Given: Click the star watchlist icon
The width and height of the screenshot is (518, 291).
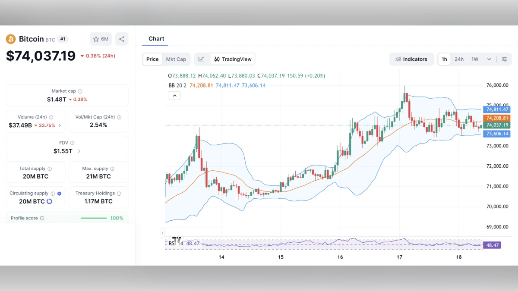Looking at the screenshot, I should (95, 39).
